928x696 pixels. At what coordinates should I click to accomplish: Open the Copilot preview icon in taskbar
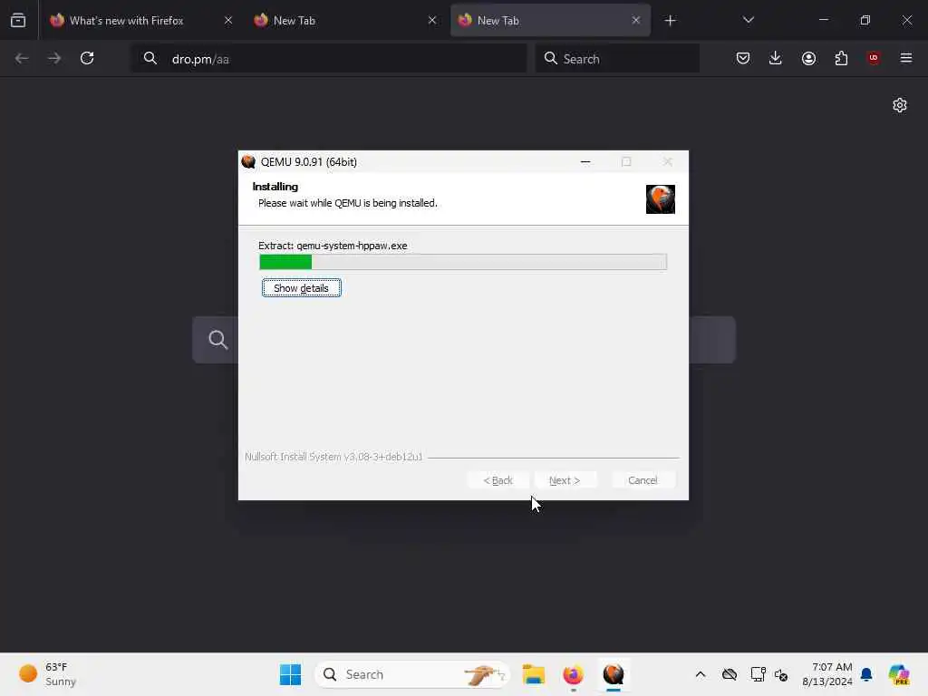(899, 674)
